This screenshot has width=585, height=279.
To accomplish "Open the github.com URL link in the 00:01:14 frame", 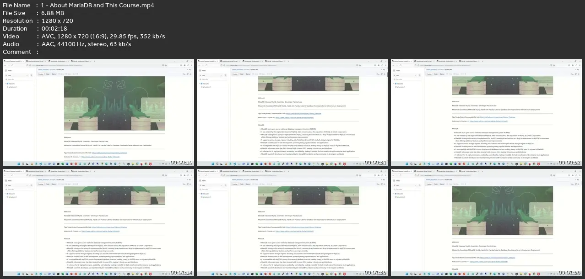I will pyautogui.click(x=109, y=226).
